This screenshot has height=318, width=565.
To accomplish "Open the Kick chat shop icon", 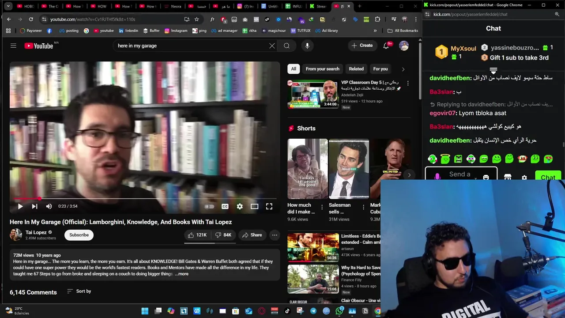I will coord(508,177).
